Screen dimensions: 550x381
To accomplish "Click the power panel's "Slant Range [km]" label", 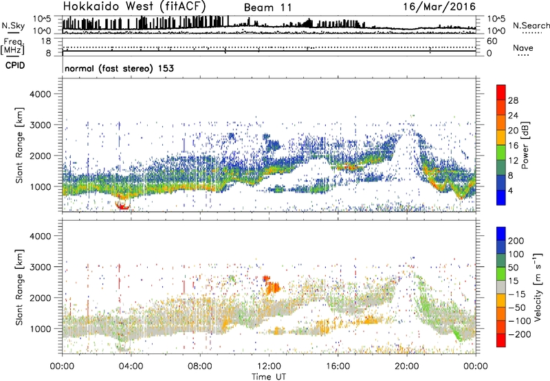I will [19, 145].
